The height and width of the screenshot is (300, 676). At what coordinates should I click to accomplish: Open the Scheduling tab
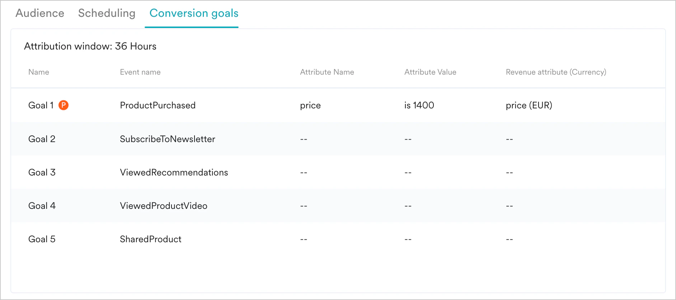tap(107, 13)
